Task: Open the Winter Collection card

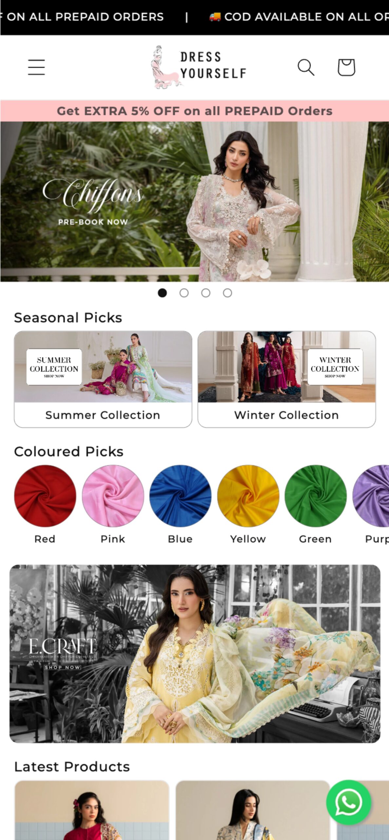Action: [x=287, y=379]
